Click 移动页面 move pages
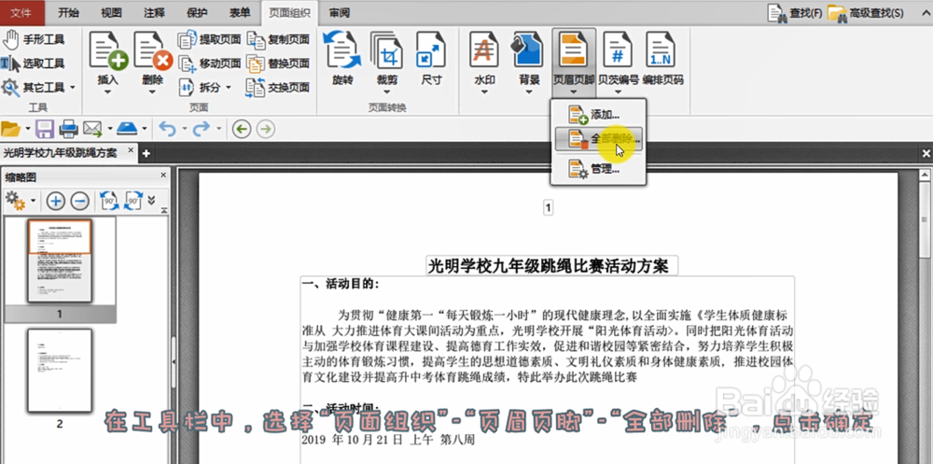 (209, 63)
